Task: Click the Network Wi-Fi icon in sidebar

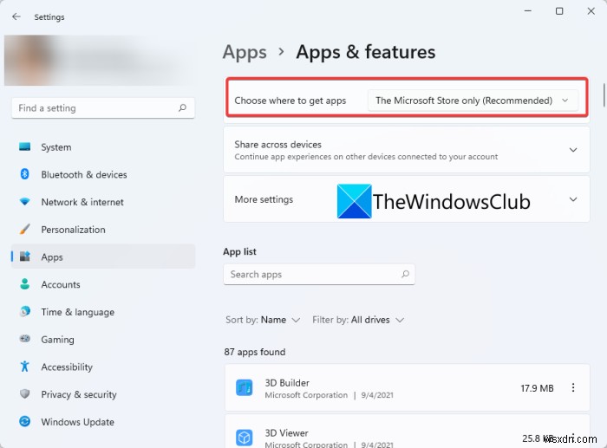Action: pyautogui.click(x=25, y=202)
